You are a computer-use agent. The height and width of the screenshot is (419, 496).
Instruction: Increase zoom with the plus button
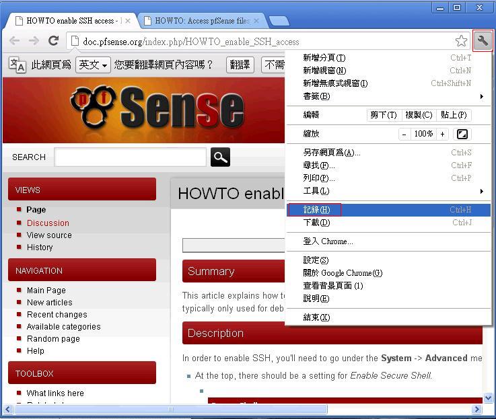tap(443, 134)
